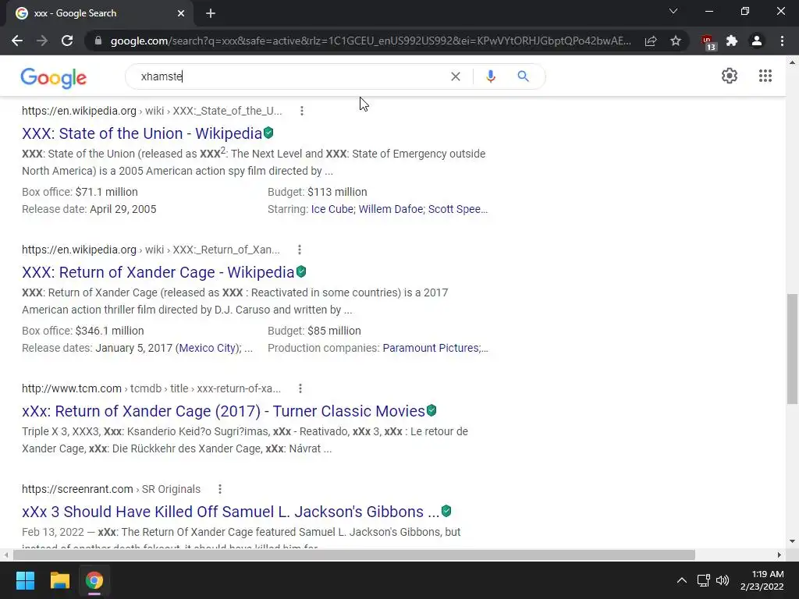Screen dimensions: 799x599
Task: Share this page icon in address bar
Action: tap(651, 41)
